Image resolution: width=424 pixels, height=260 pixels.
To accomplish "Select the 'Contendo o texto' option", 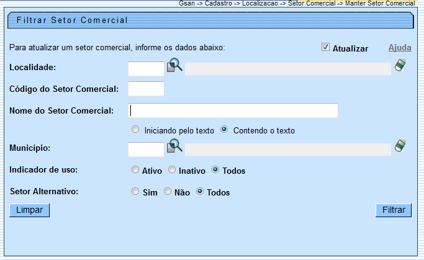I will (x=225, y=130).
